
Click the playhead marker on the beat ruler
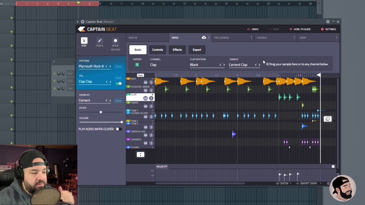[x=319, y=75]
